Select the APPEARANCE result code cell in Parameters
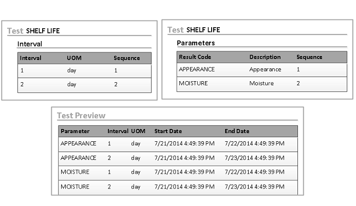Screen dimensions: 356x206 coord(196,69)
